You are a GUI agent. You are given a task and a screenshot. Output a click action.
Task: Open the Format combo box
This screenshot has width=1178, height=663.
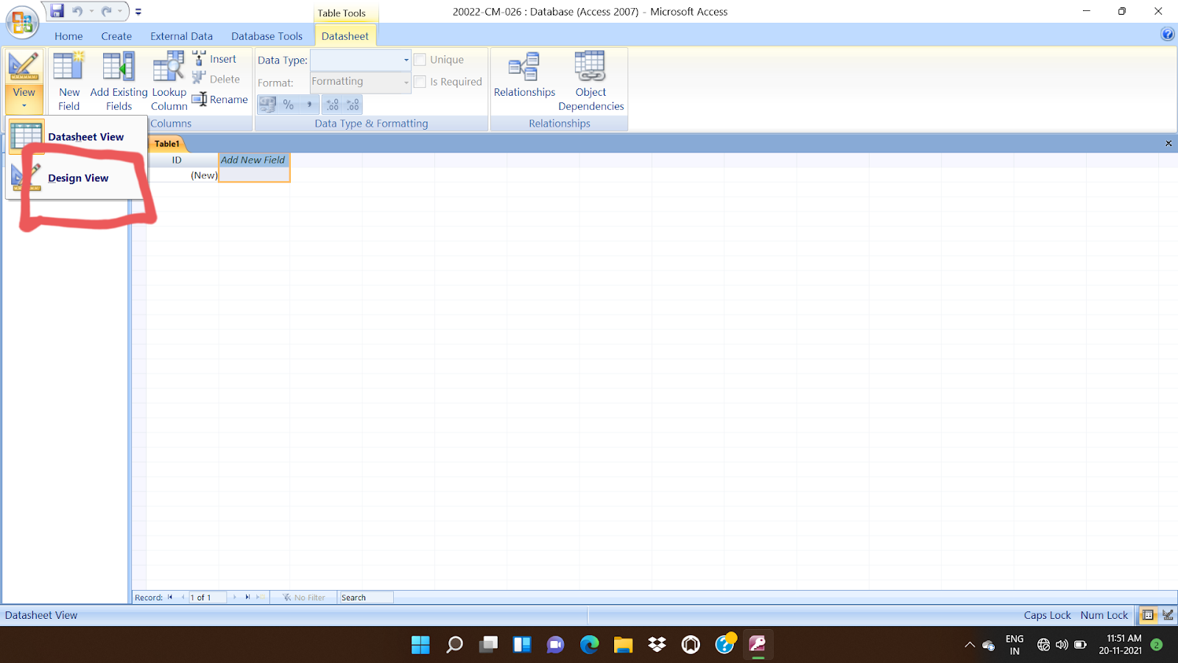point(360,82)
